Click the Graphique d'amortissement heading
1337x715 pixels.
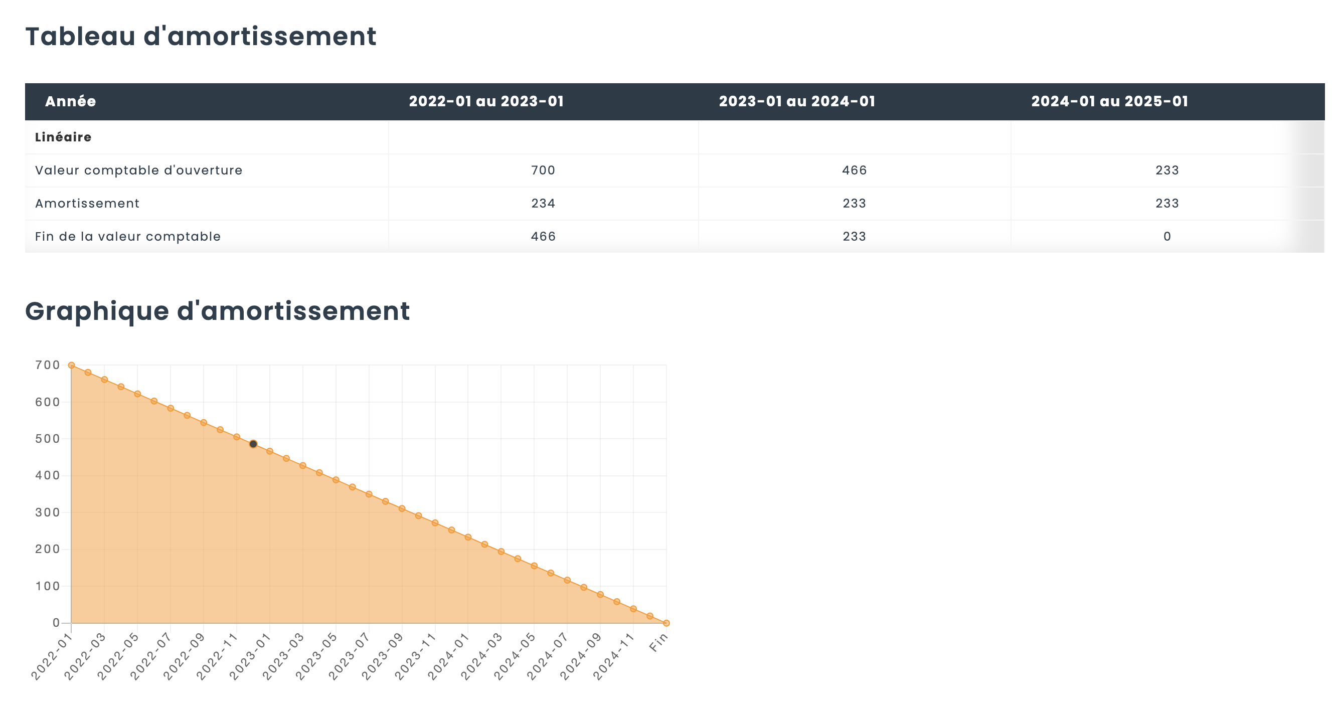click(x=218, y=311)
